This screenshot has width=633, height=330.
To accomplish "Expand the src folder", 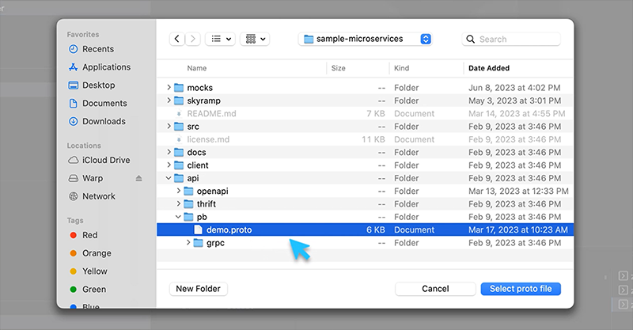I will (169, 126).
